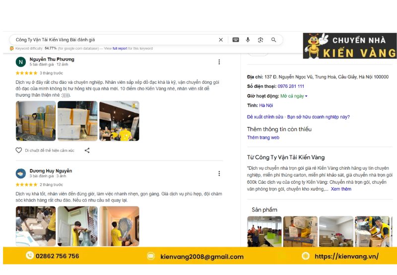Click 'Di chuột để thể hiện cảm xúc' text

point(50,150)
